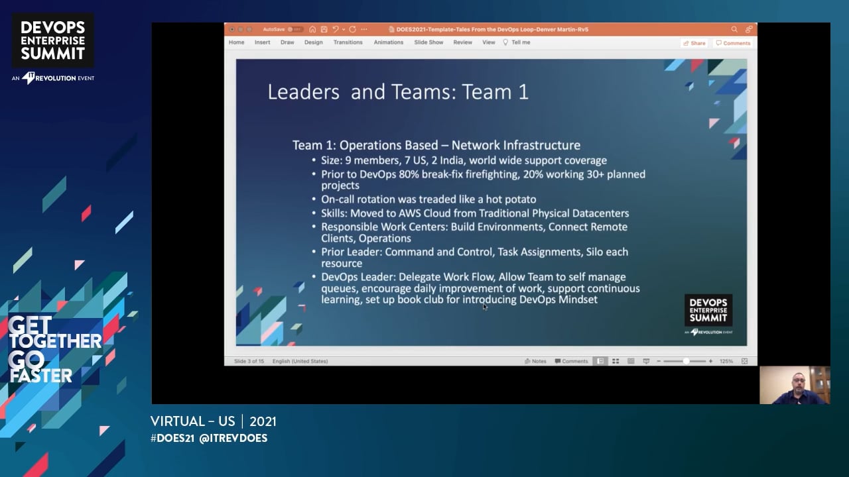
Task: Open the Insert ribbon tab
Action: pos(262,42)
